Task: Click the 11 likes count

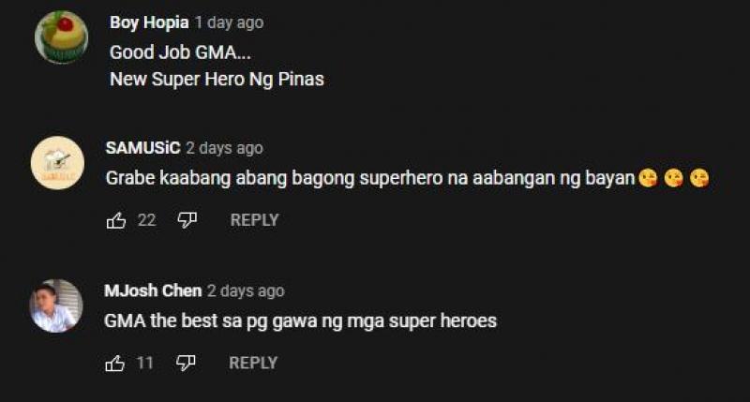Action: (145, 364)
